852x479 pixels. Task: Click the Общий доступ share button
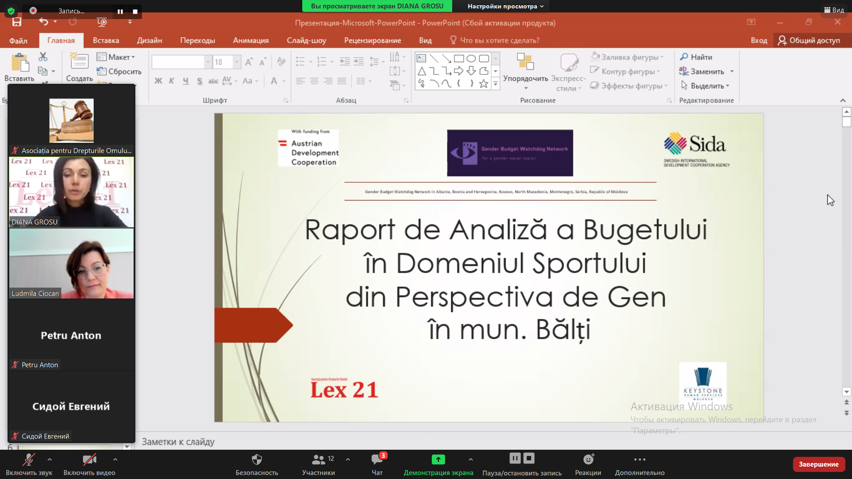click(x=809, y=40)
